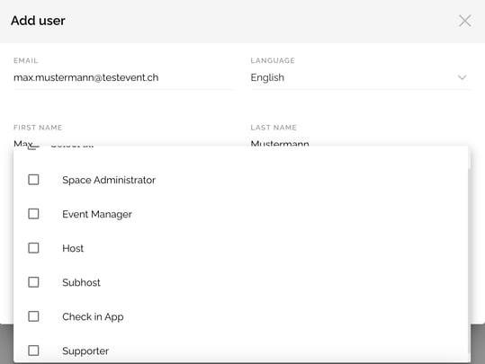485x364 pixels.
Task: Select the Supporter checkbox
Action: point(33,351)
